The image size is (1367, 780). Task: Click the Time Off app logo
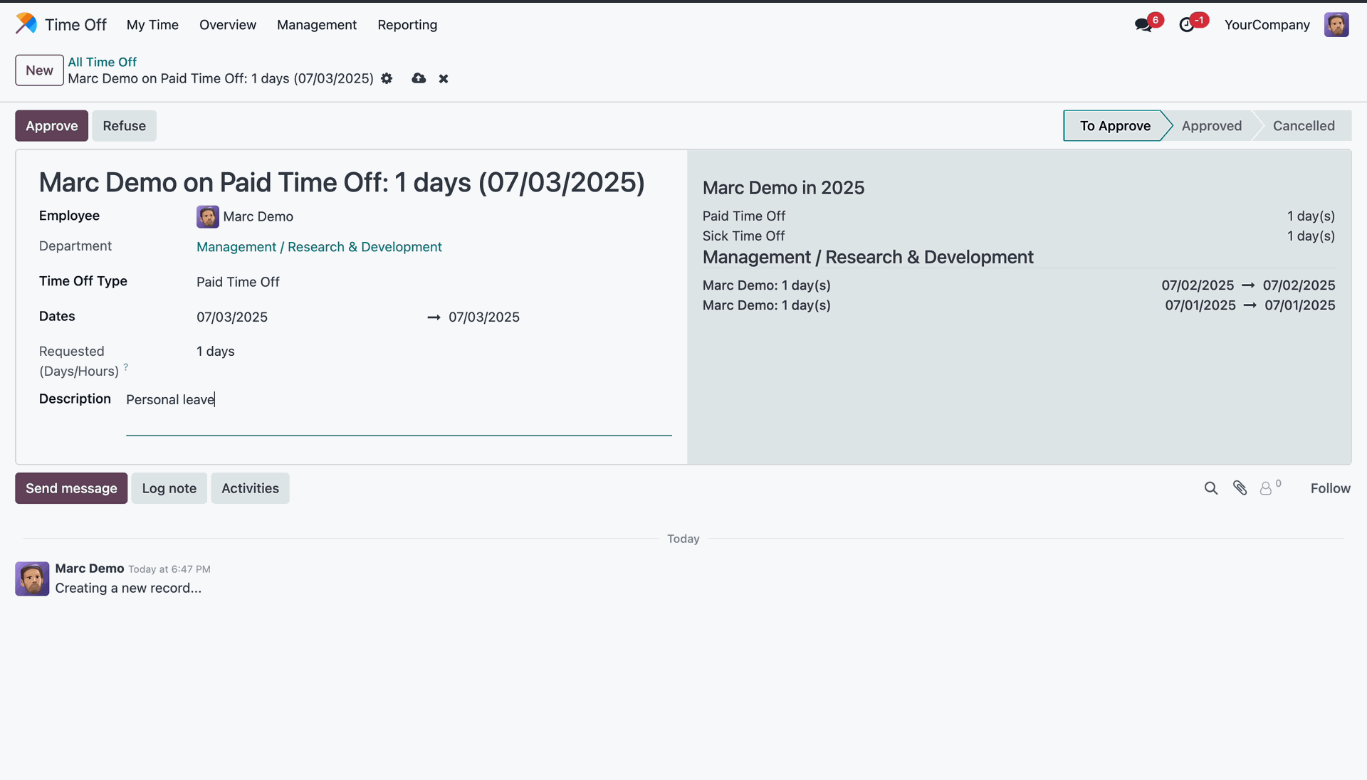coord(26,24)
